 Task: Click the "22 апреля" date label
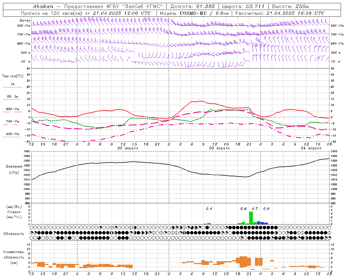[128, 148]
